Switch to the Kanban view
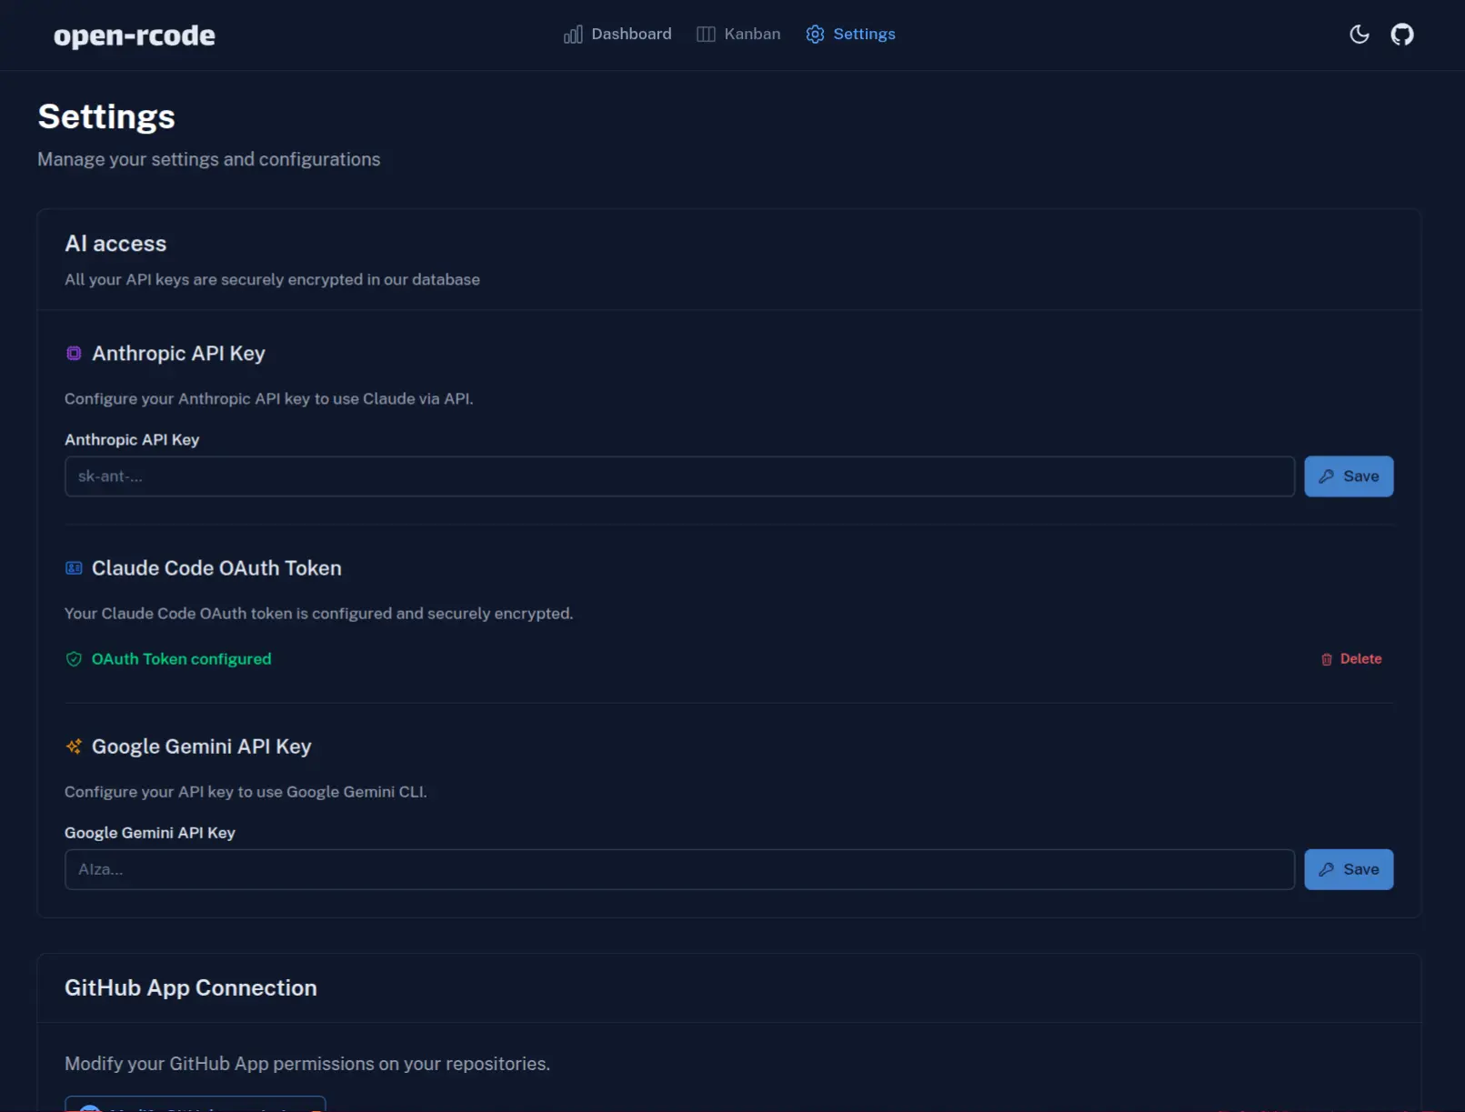 (x=738, y=35)
